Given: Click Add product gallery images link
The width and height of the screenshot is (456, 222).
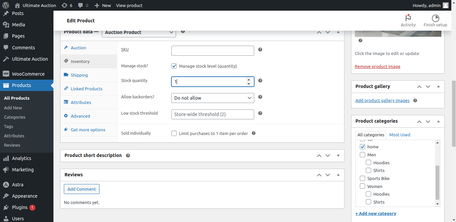Looking at the screenshot, I should pos(383,101).
